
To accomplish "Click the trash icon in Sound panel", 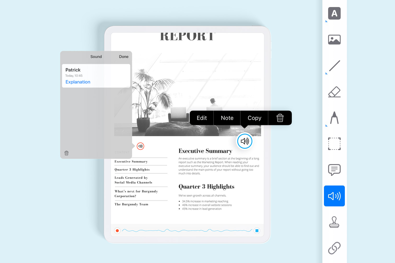I will [66, 153].
